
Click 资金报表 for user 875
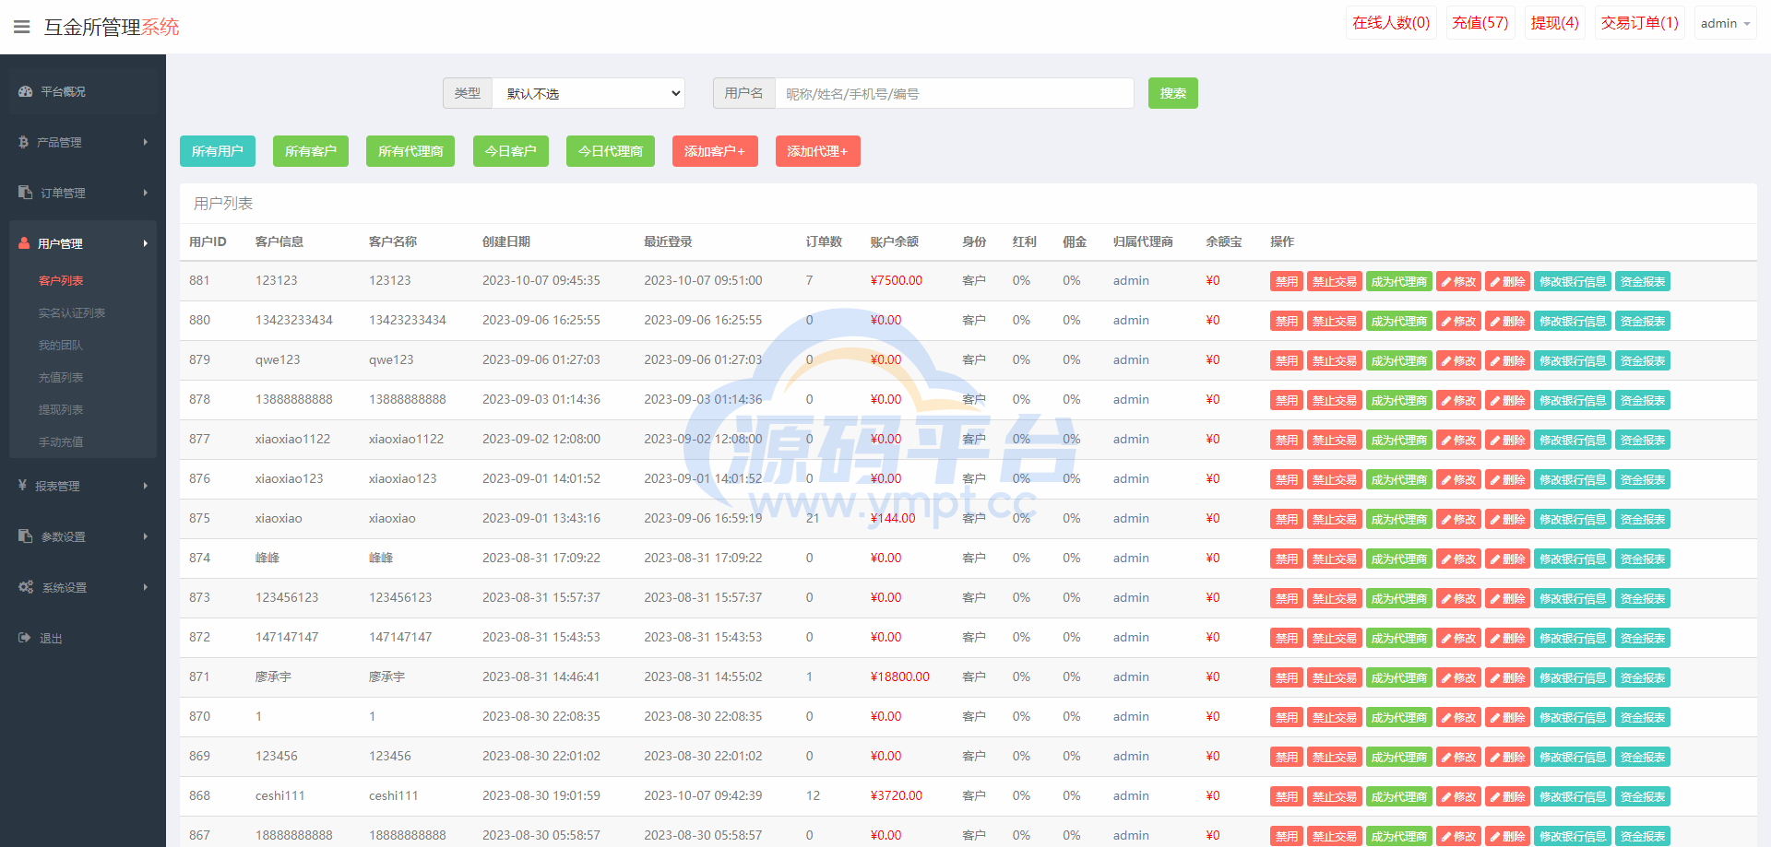[x=1643, y=519]
